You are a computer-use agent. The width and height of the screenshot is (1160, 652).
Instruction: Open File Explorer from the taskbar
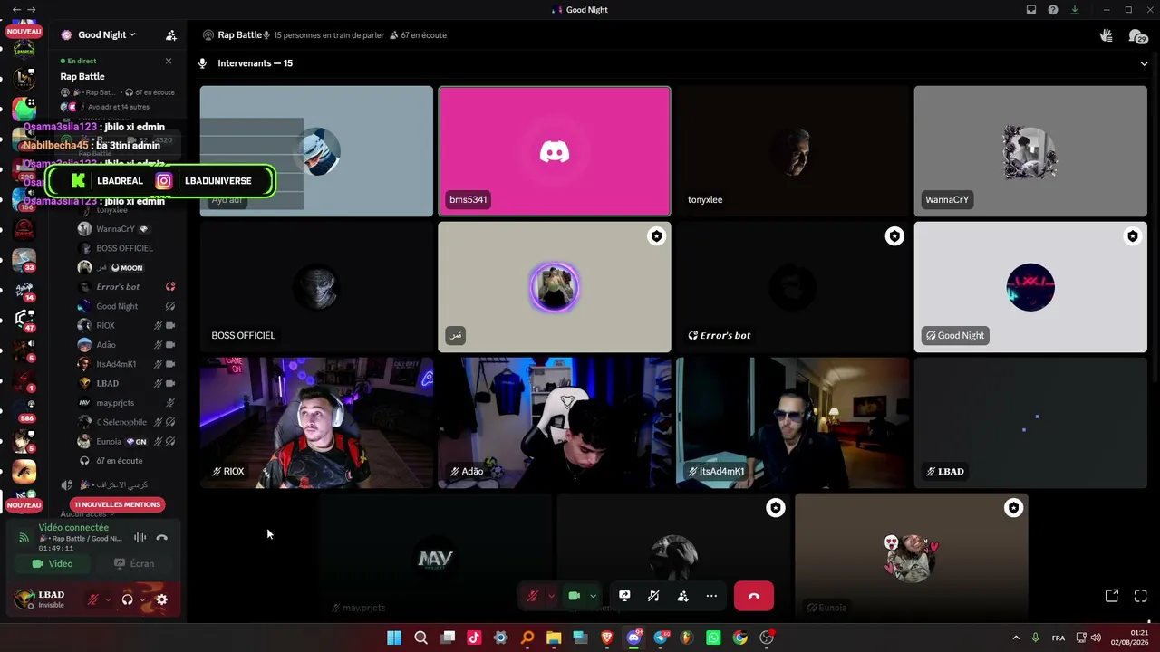point(554,638)
